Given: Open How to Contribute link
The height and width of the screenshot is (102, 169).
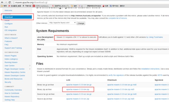Looking at the screenshot, I should click(12, 93).
